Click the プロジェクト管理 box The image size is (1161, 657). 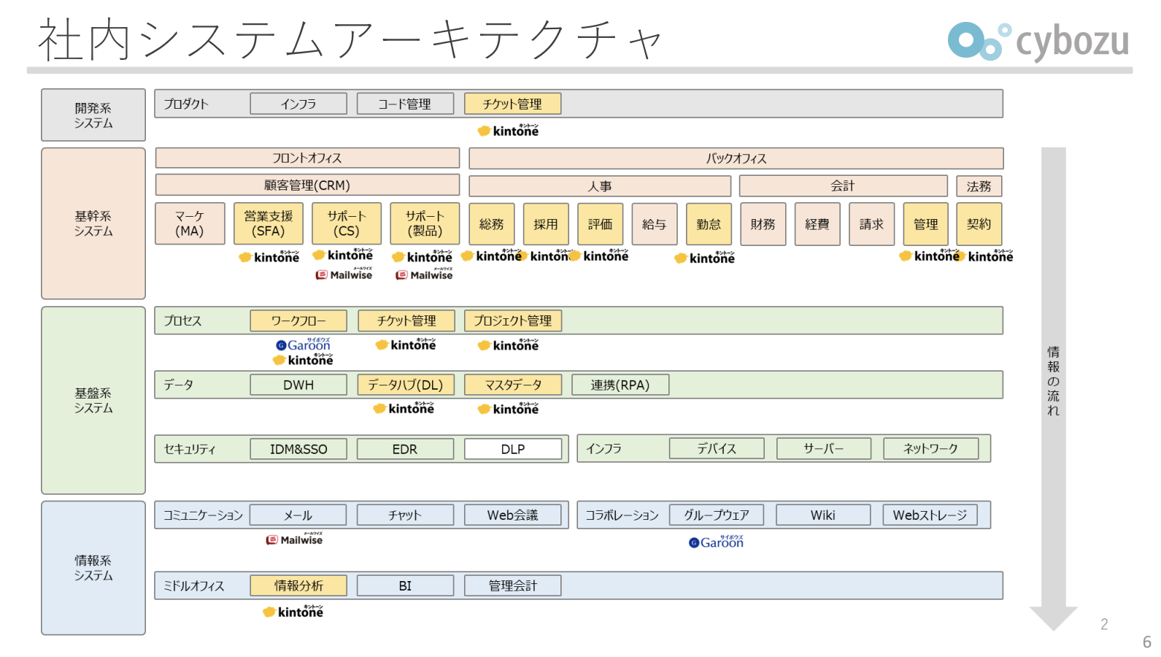(x=513, y=320)
